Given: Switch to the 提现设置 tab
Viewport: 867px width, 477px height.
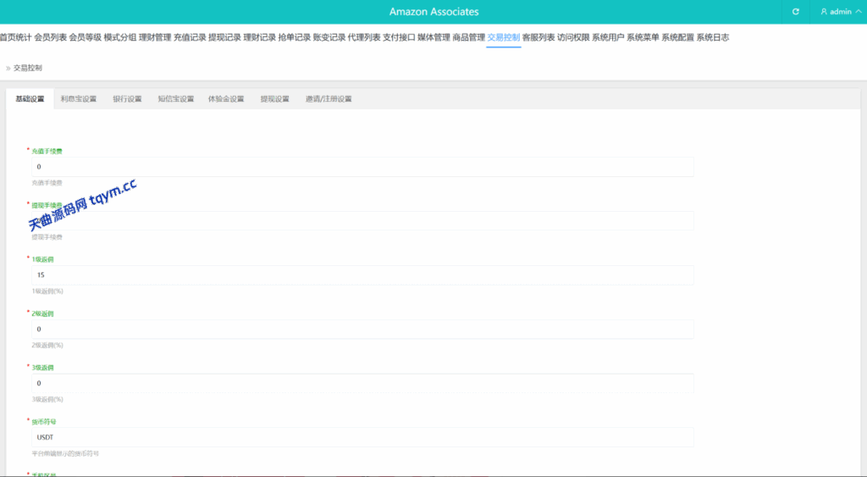Looking at the screenshot, I should coord(275,98).
